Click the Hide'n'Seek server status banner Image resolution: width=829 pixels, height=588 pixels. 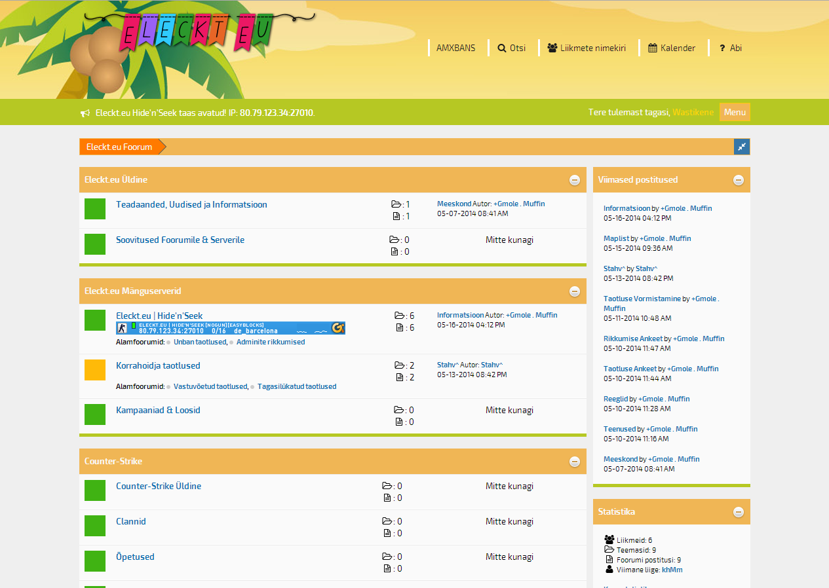(x=231, y=328)
